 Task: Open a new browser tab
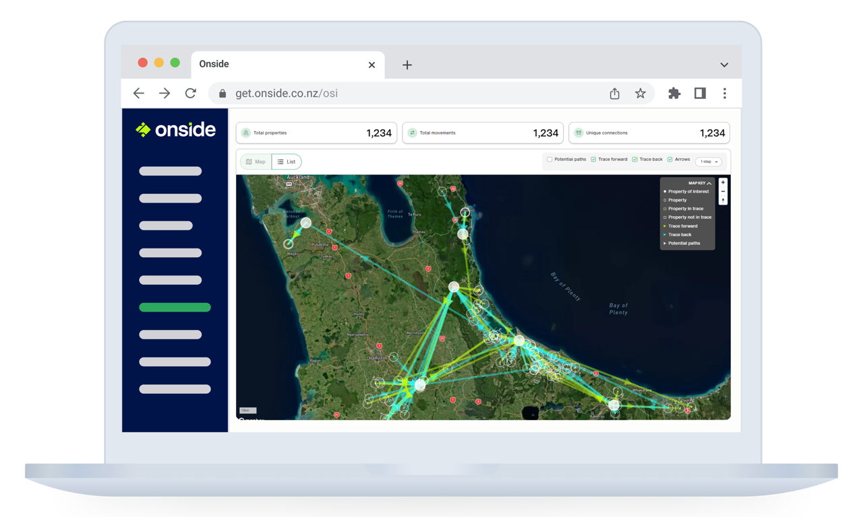(x=407, y=65)
